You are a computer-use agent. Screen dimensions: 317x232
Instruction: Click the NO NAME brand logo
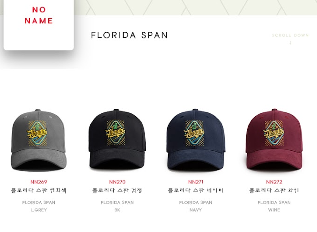tap(38, 15)
